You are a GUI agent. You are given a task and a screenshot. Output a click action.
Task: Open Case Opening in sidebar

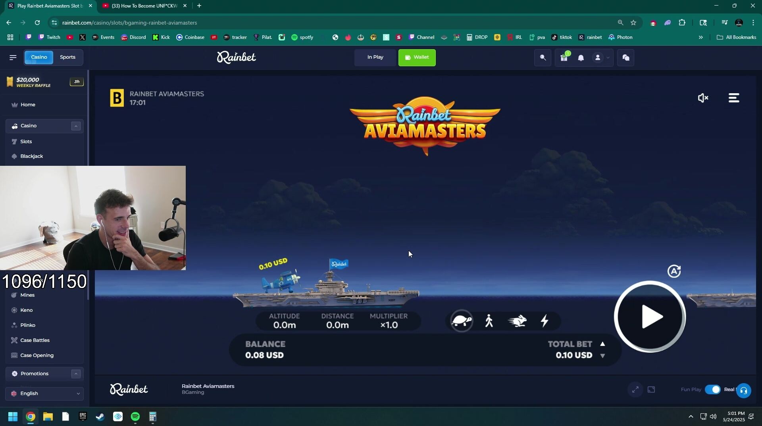[37, 355]
